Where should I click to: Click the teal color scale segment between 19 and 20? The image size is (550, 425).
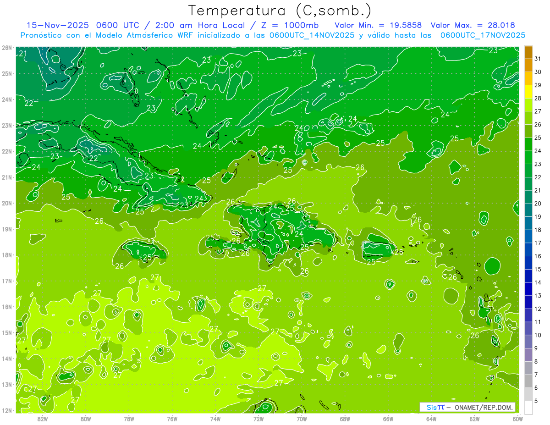pos(528,210)
